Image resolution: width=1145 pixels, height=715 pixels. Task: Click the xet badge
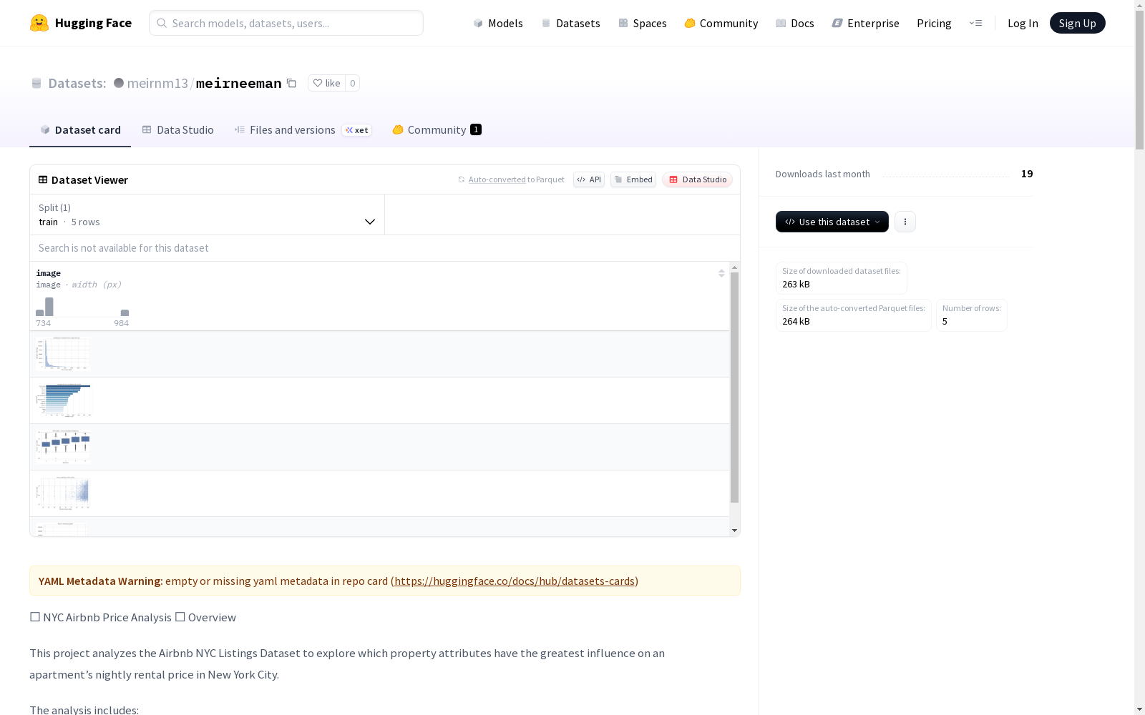click(x=357, y=130)
